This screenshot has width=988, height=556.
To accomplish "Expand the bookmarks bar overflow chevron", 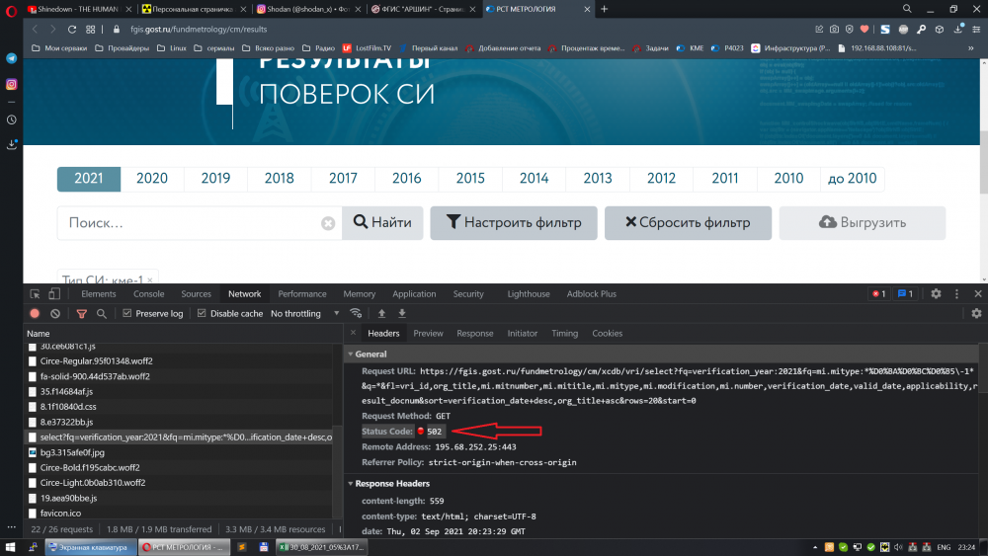I will coord(970,47).
